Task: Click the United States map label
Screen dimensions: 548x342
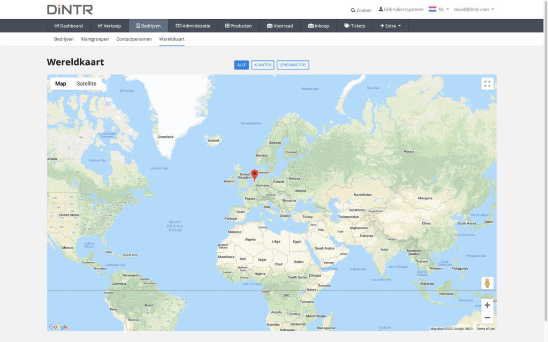Action: (x=69, y=215)
